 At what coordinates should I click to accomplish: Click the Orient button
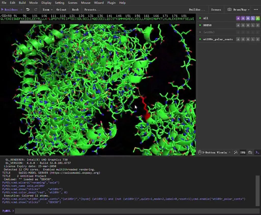[x=61, y=9]
